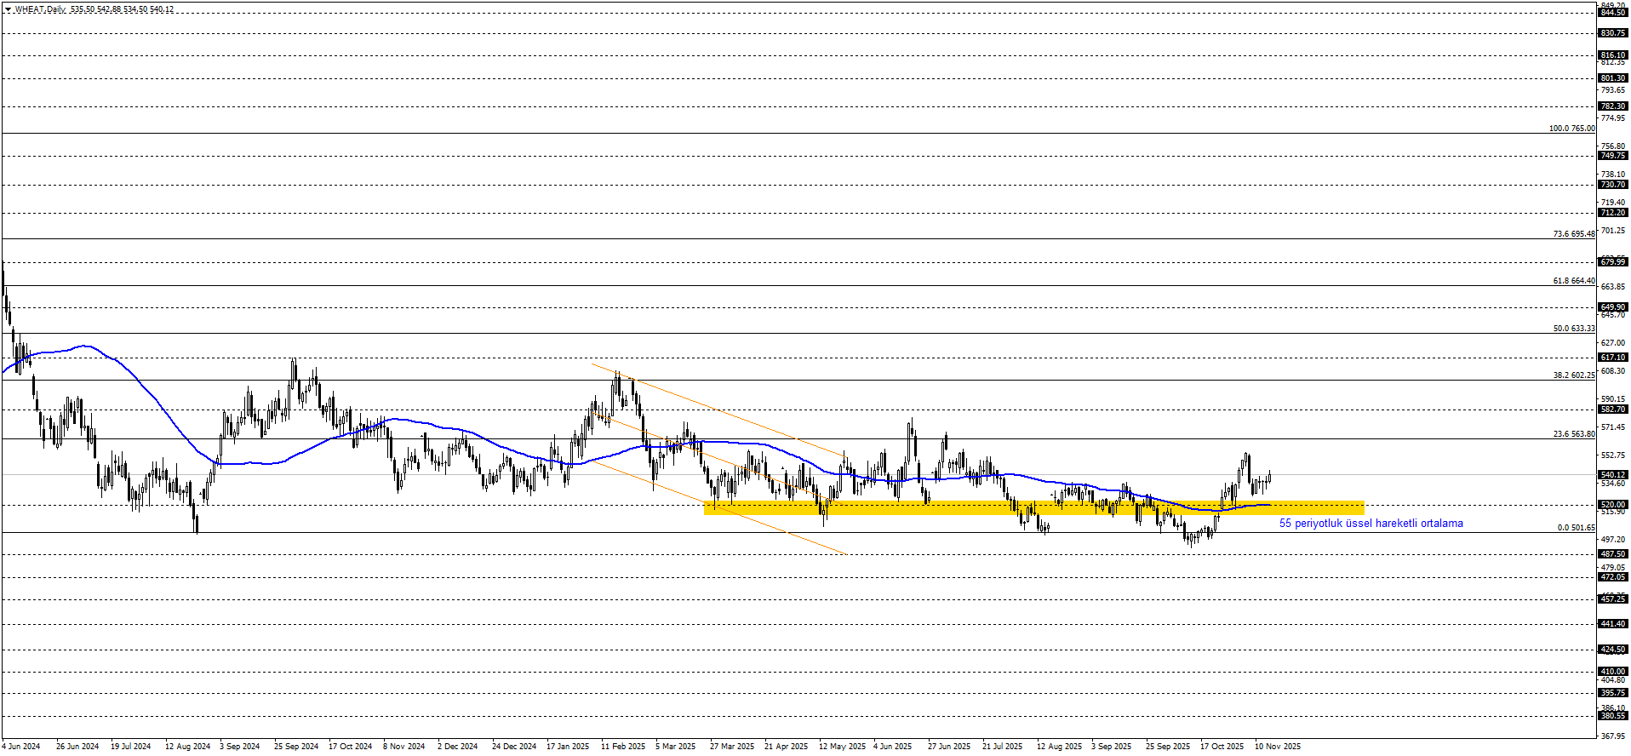Select the 11 Feb 2025 date label

tap(623, 747)
